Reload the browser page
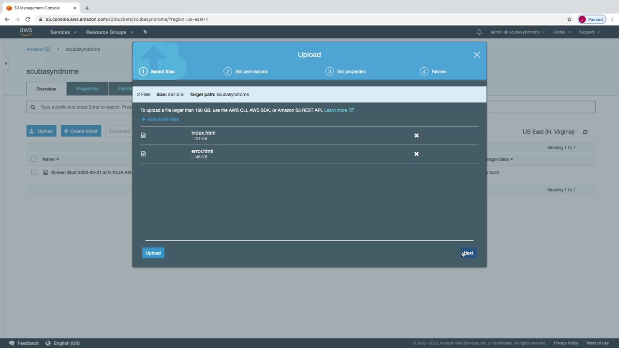The image size is (619, 348). 28,19
